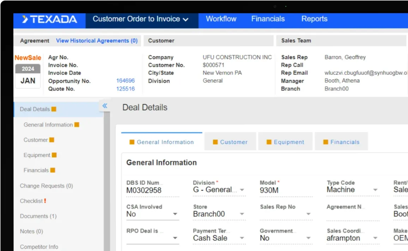Click the NewSale label
This screenshot has width=408, height=251.
[x=28, y=58]
